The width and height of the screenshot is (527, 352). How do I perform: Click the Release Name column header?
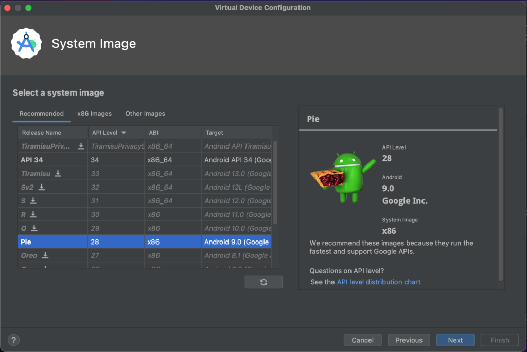(53, 133)
